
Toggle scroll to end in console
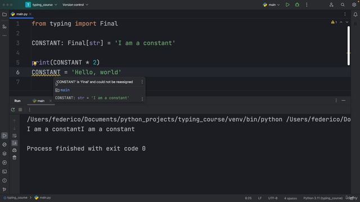pos(15,143)
